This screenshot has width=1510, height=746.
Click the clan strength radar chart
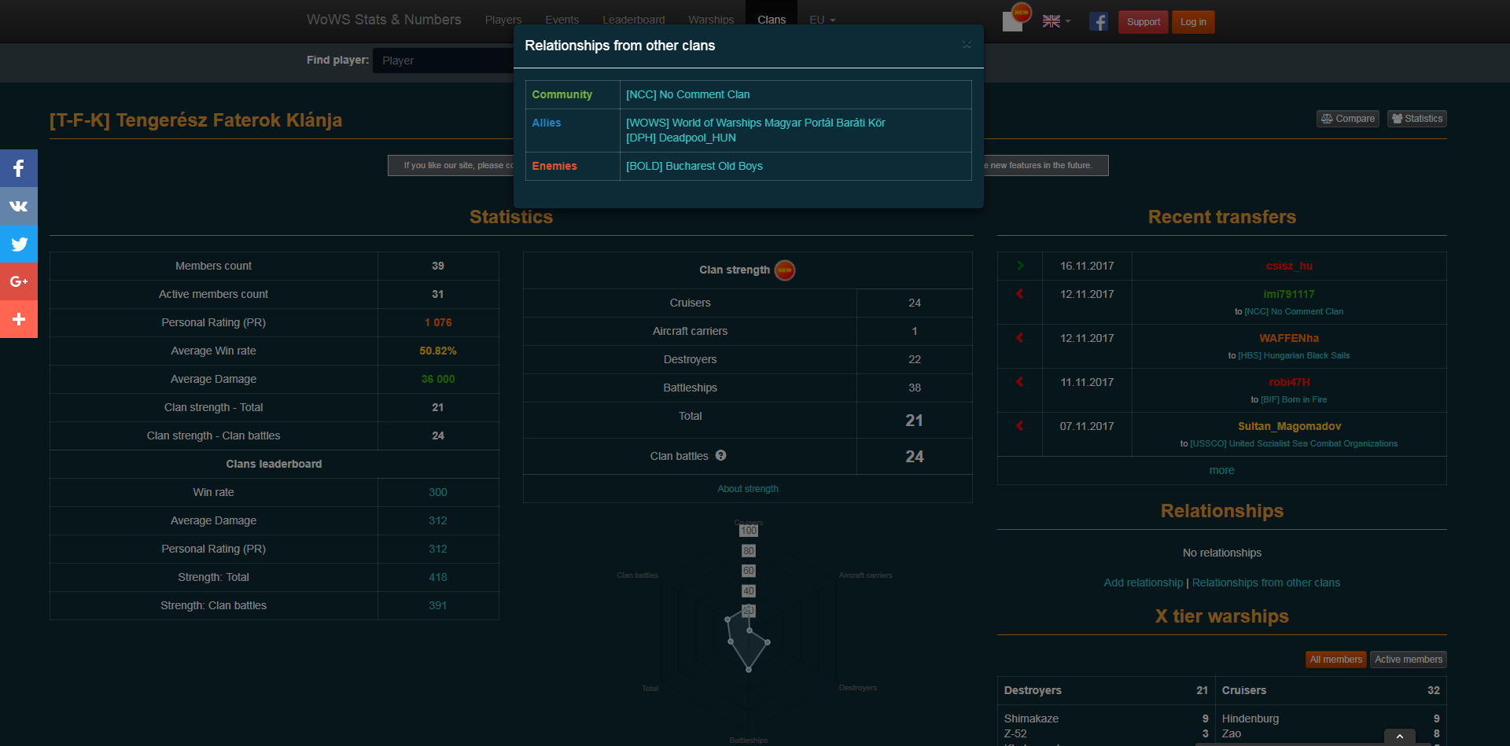click(x=748, y=631)
